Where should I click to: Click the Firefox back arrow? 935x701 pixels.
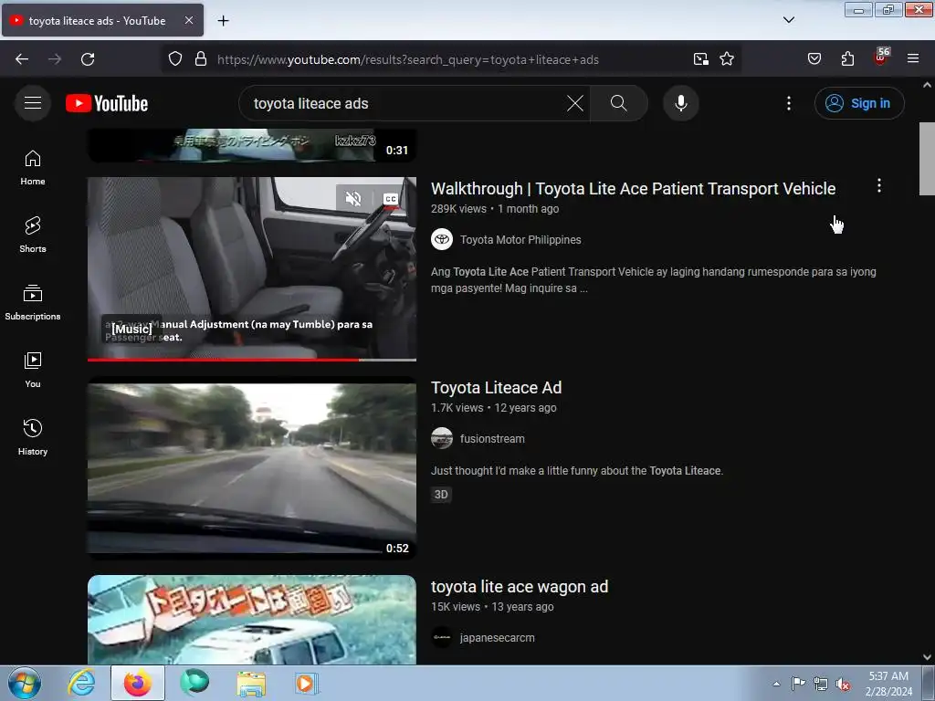pos(22,59)
